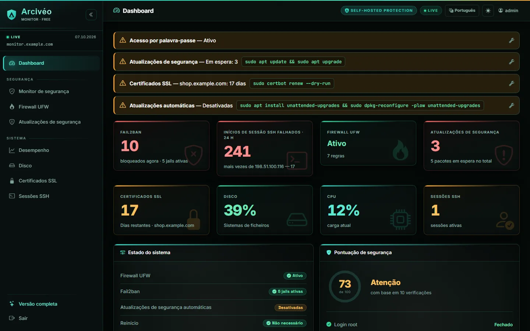Screen dimensions: 530x331
Task: Click the user-check icon on Sessões SSH card
Action: 505,220
